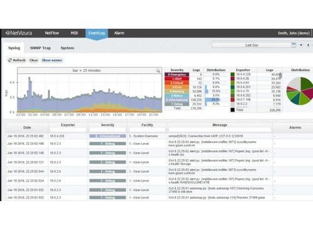Viewport: 313px width, 235px height.
Task: Click the 6-Informational badge in first log row
Action: 108,136
